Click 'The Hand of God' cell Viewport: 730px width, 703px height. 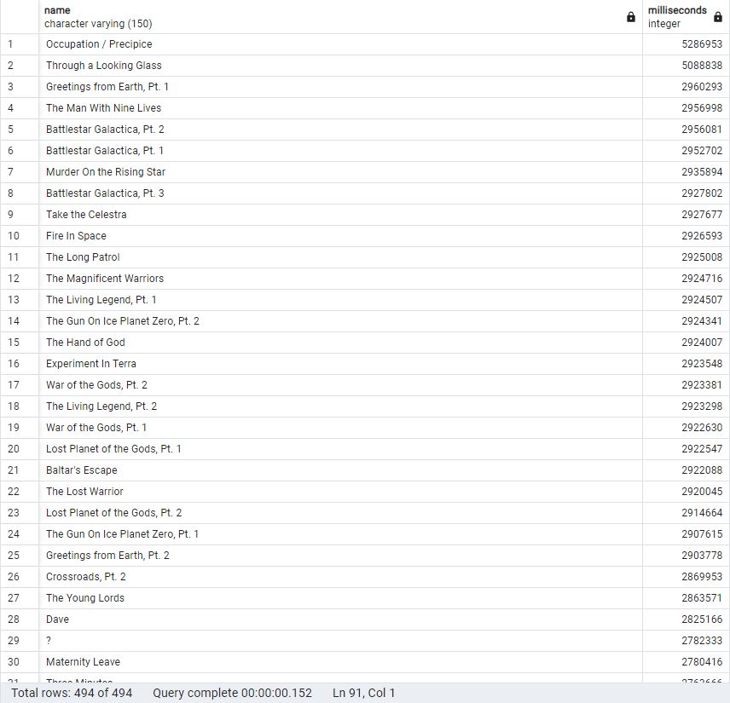pos(341,343)
